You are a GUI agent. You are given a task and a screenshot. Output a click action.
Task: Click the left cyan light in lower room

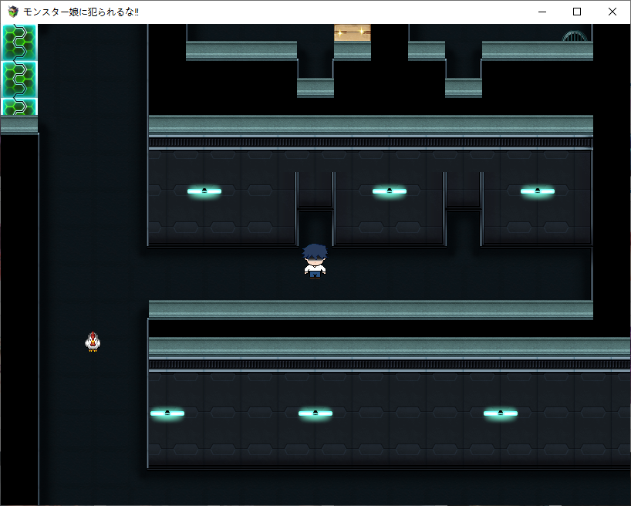coord(167,413)
